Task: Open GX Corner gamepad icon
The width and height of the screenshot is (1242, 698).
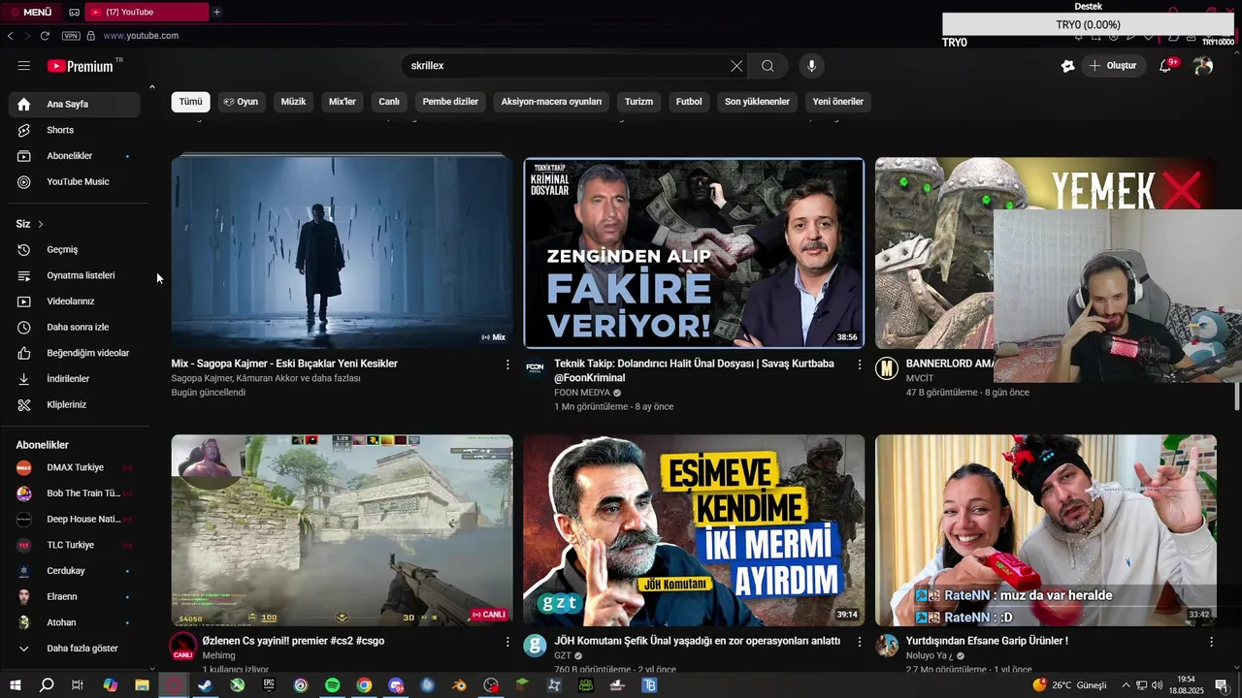Action: pyautogui.click(x=75, y=12)
